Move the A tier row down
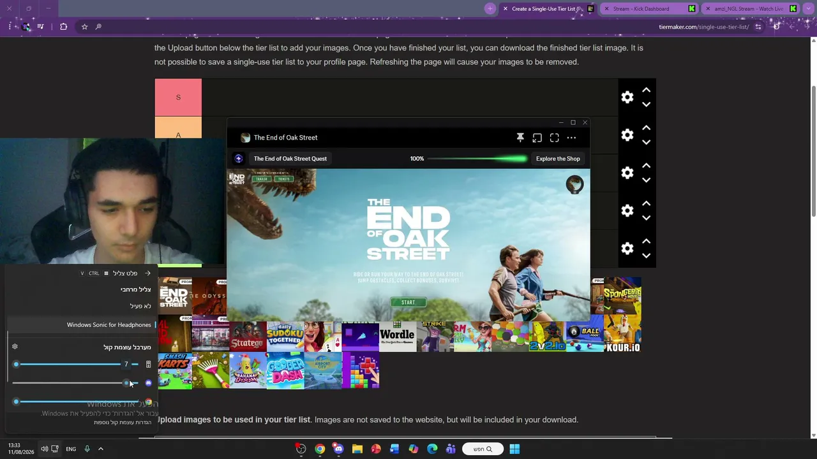This screenshot has width=817, height=459. (646, 142)
